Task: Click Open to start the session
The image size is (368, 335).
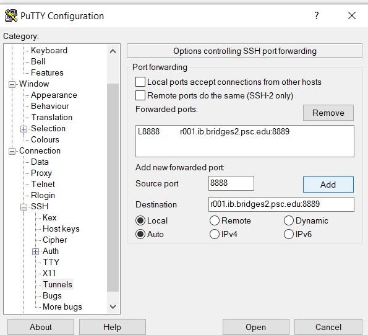Action: (x=256, y=327)
